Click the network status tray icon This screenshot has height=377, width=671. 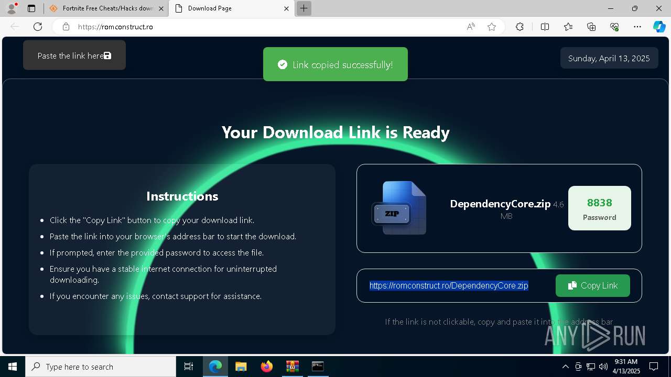click(x=591, y=367)
